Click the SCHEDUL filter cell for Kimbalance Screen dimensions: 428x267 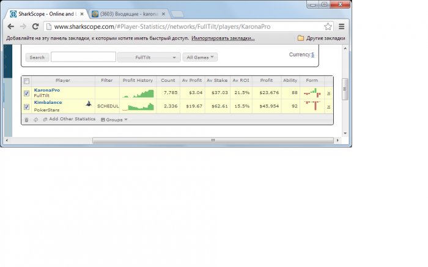[x=108, y=106]
